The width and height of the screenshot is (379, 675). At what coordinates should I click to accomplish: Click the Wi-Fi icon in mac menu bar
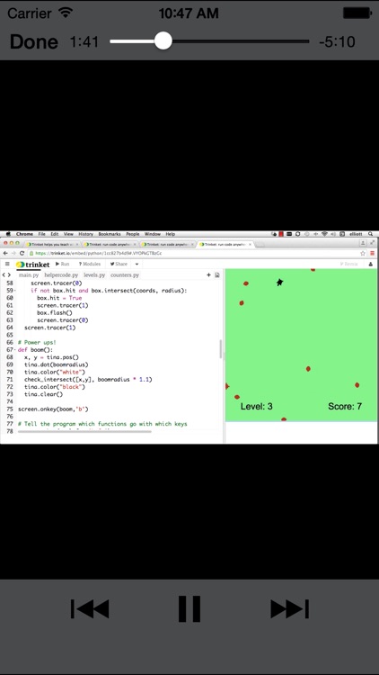click(x=324, y=234)
